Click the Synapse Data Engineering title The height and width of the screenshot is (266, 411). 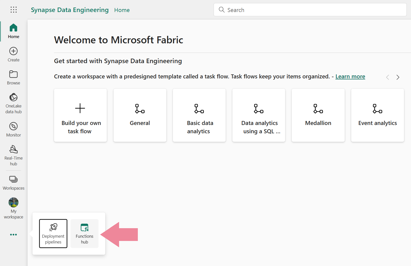[70, 10]
